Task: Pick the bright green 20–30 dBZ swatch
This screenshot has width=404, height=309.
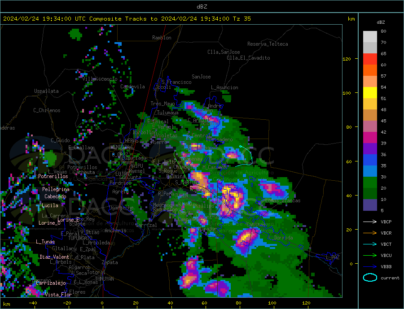Action: (370, 183)
